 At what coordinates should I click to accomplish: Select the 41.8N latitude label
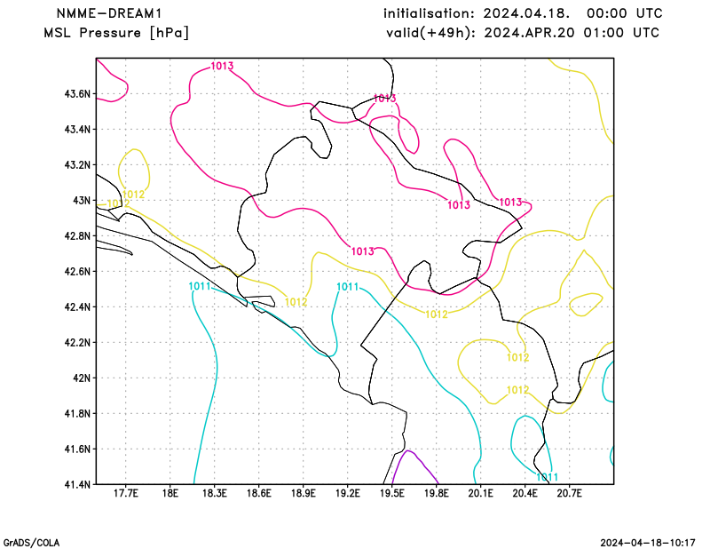point(77,413)
